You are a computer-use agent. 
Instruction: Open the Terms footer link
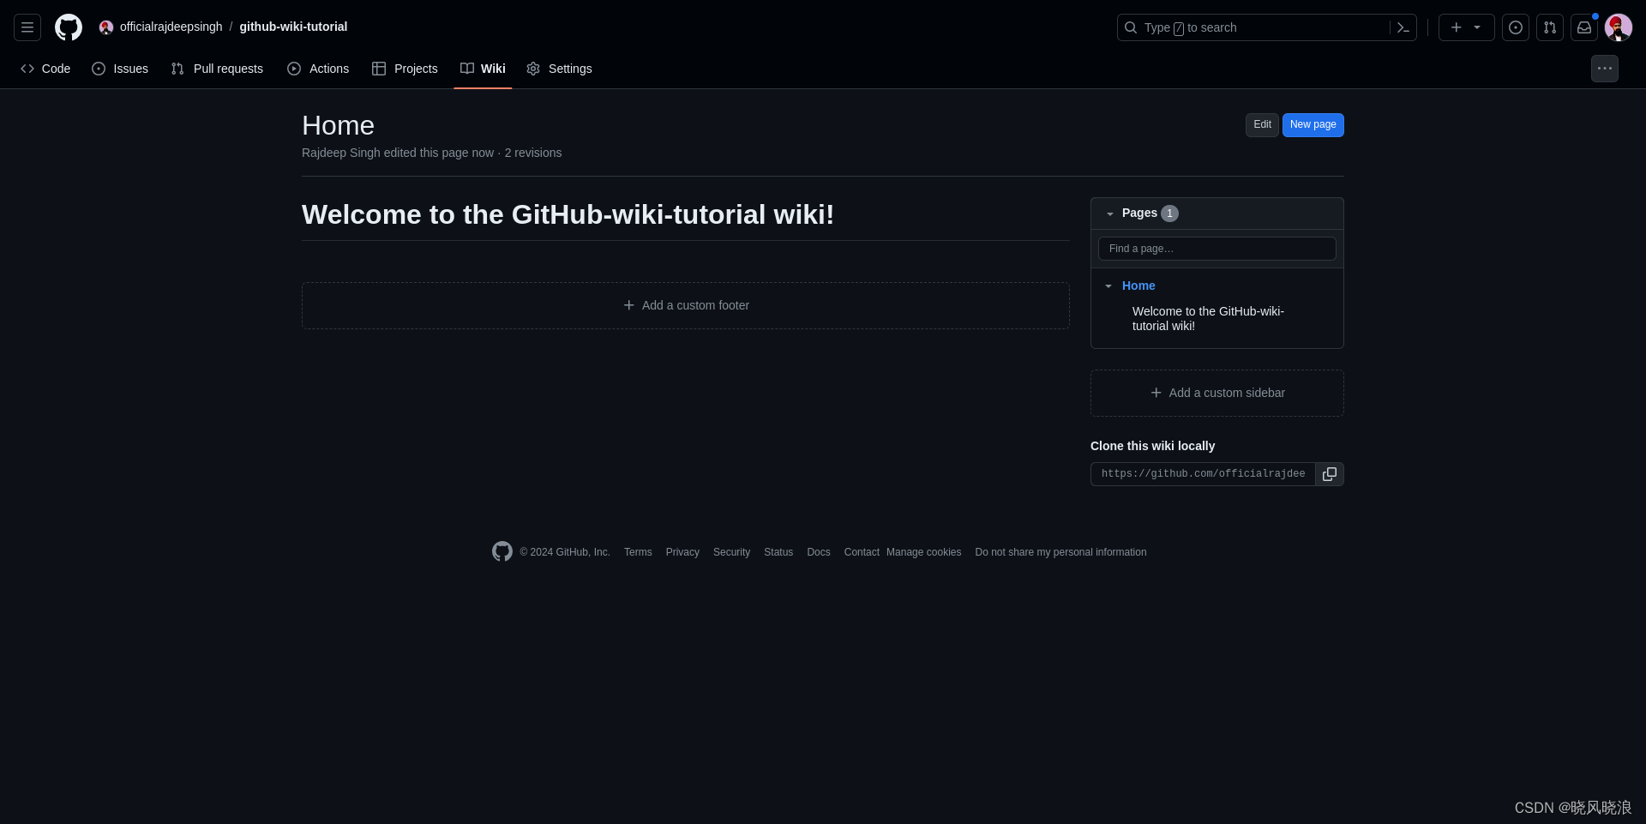pyautogui.click(x=638, y=552)
